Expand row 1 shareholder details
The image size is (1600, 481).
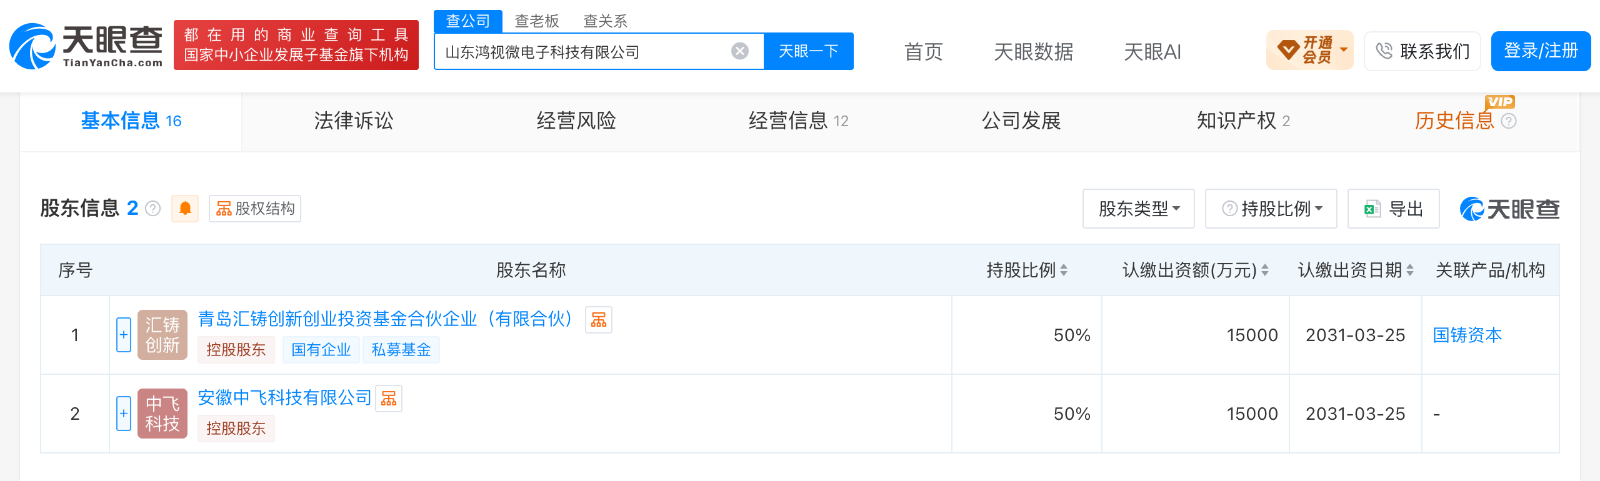tap(124, 335)
